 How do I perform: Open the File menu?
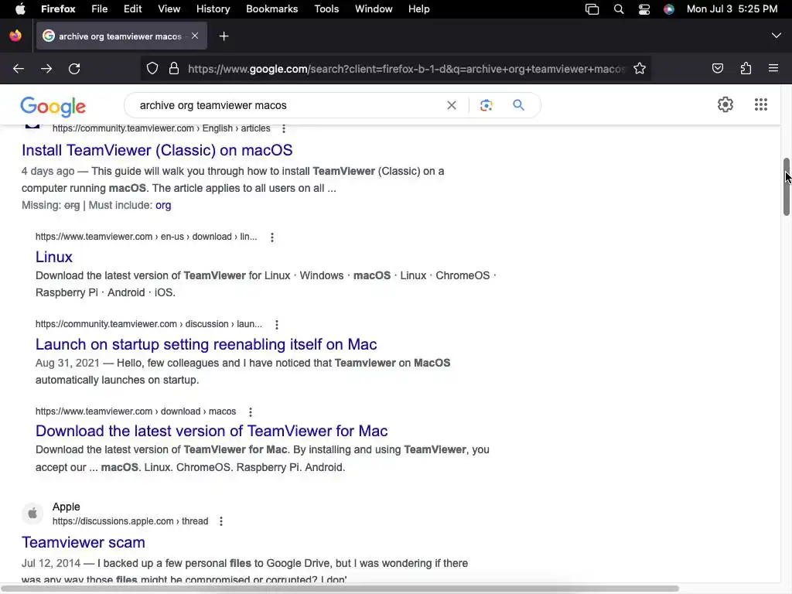[x=100, y=9]
